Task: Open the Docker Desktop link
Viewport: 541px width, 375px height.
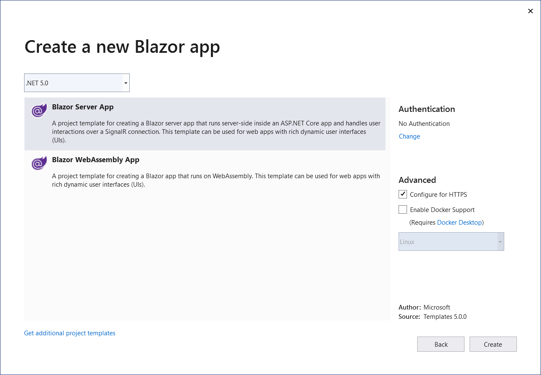Action: (459, 222)
